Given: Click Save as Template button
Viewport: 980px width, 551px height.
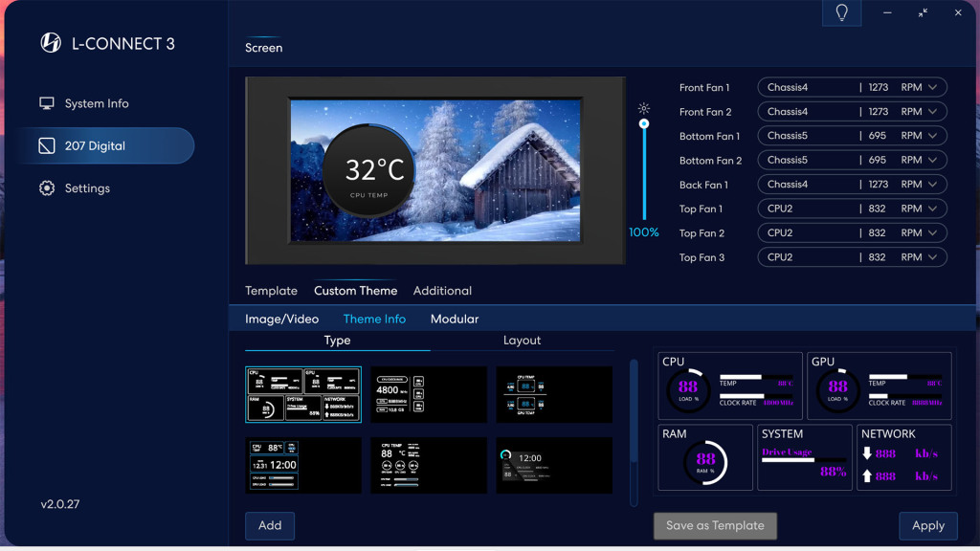Looking at the screenshot, I should [x=715, y=525].
